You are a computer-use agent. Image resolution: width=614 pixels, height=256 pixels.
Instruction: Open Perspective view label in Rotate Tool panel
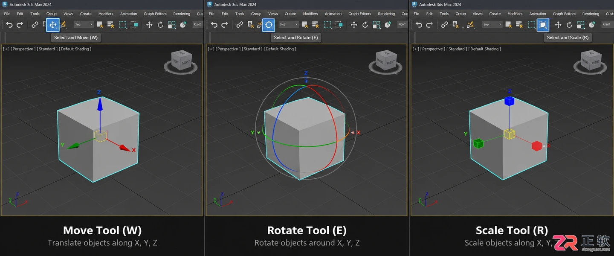[228, 49]
